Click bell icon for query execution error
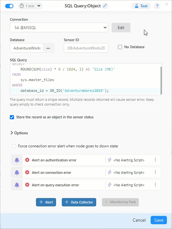The width and height of the screenshot is (172, 229). [x=17, y=185]
